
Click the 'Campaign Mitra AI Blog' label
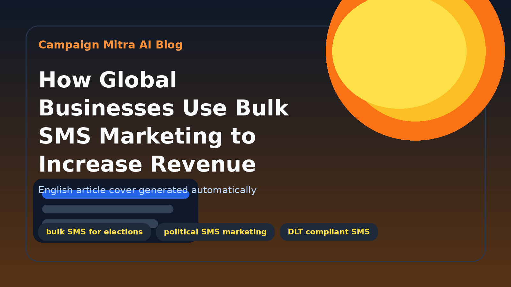coord(111,45)
